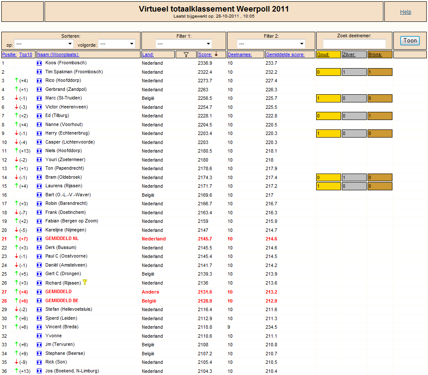Screen dimensions: 428x375
Task: Open the Sorteren 'op' dropdown
Action: click(x=44, y=44)
